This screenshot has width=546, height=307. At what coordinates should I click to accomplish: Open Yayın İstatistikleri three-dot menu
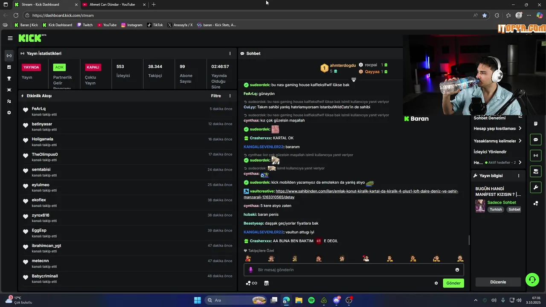[x=230, y=53]
